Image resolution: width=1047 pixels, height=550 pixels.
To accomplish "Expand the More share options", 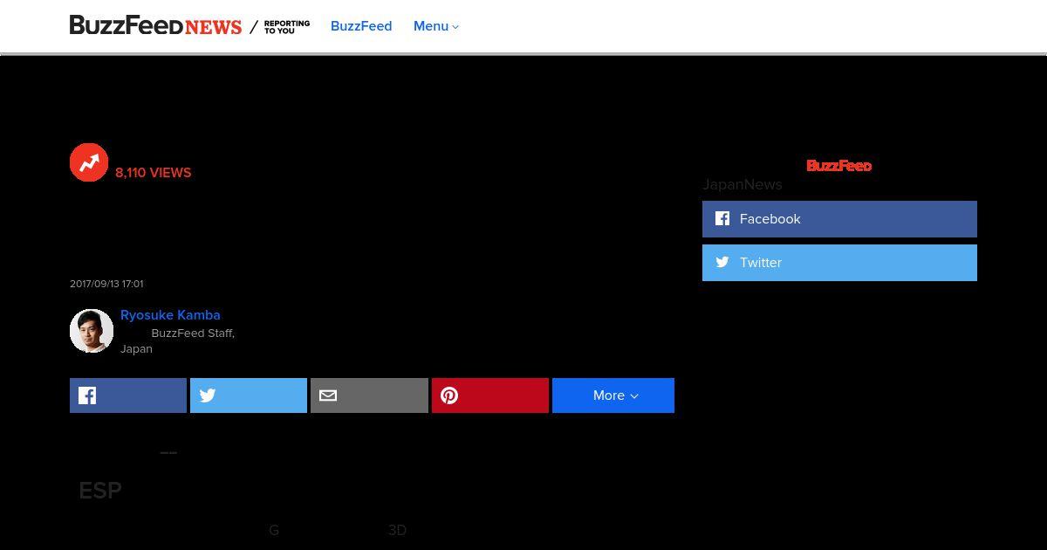I will (613, 395).
